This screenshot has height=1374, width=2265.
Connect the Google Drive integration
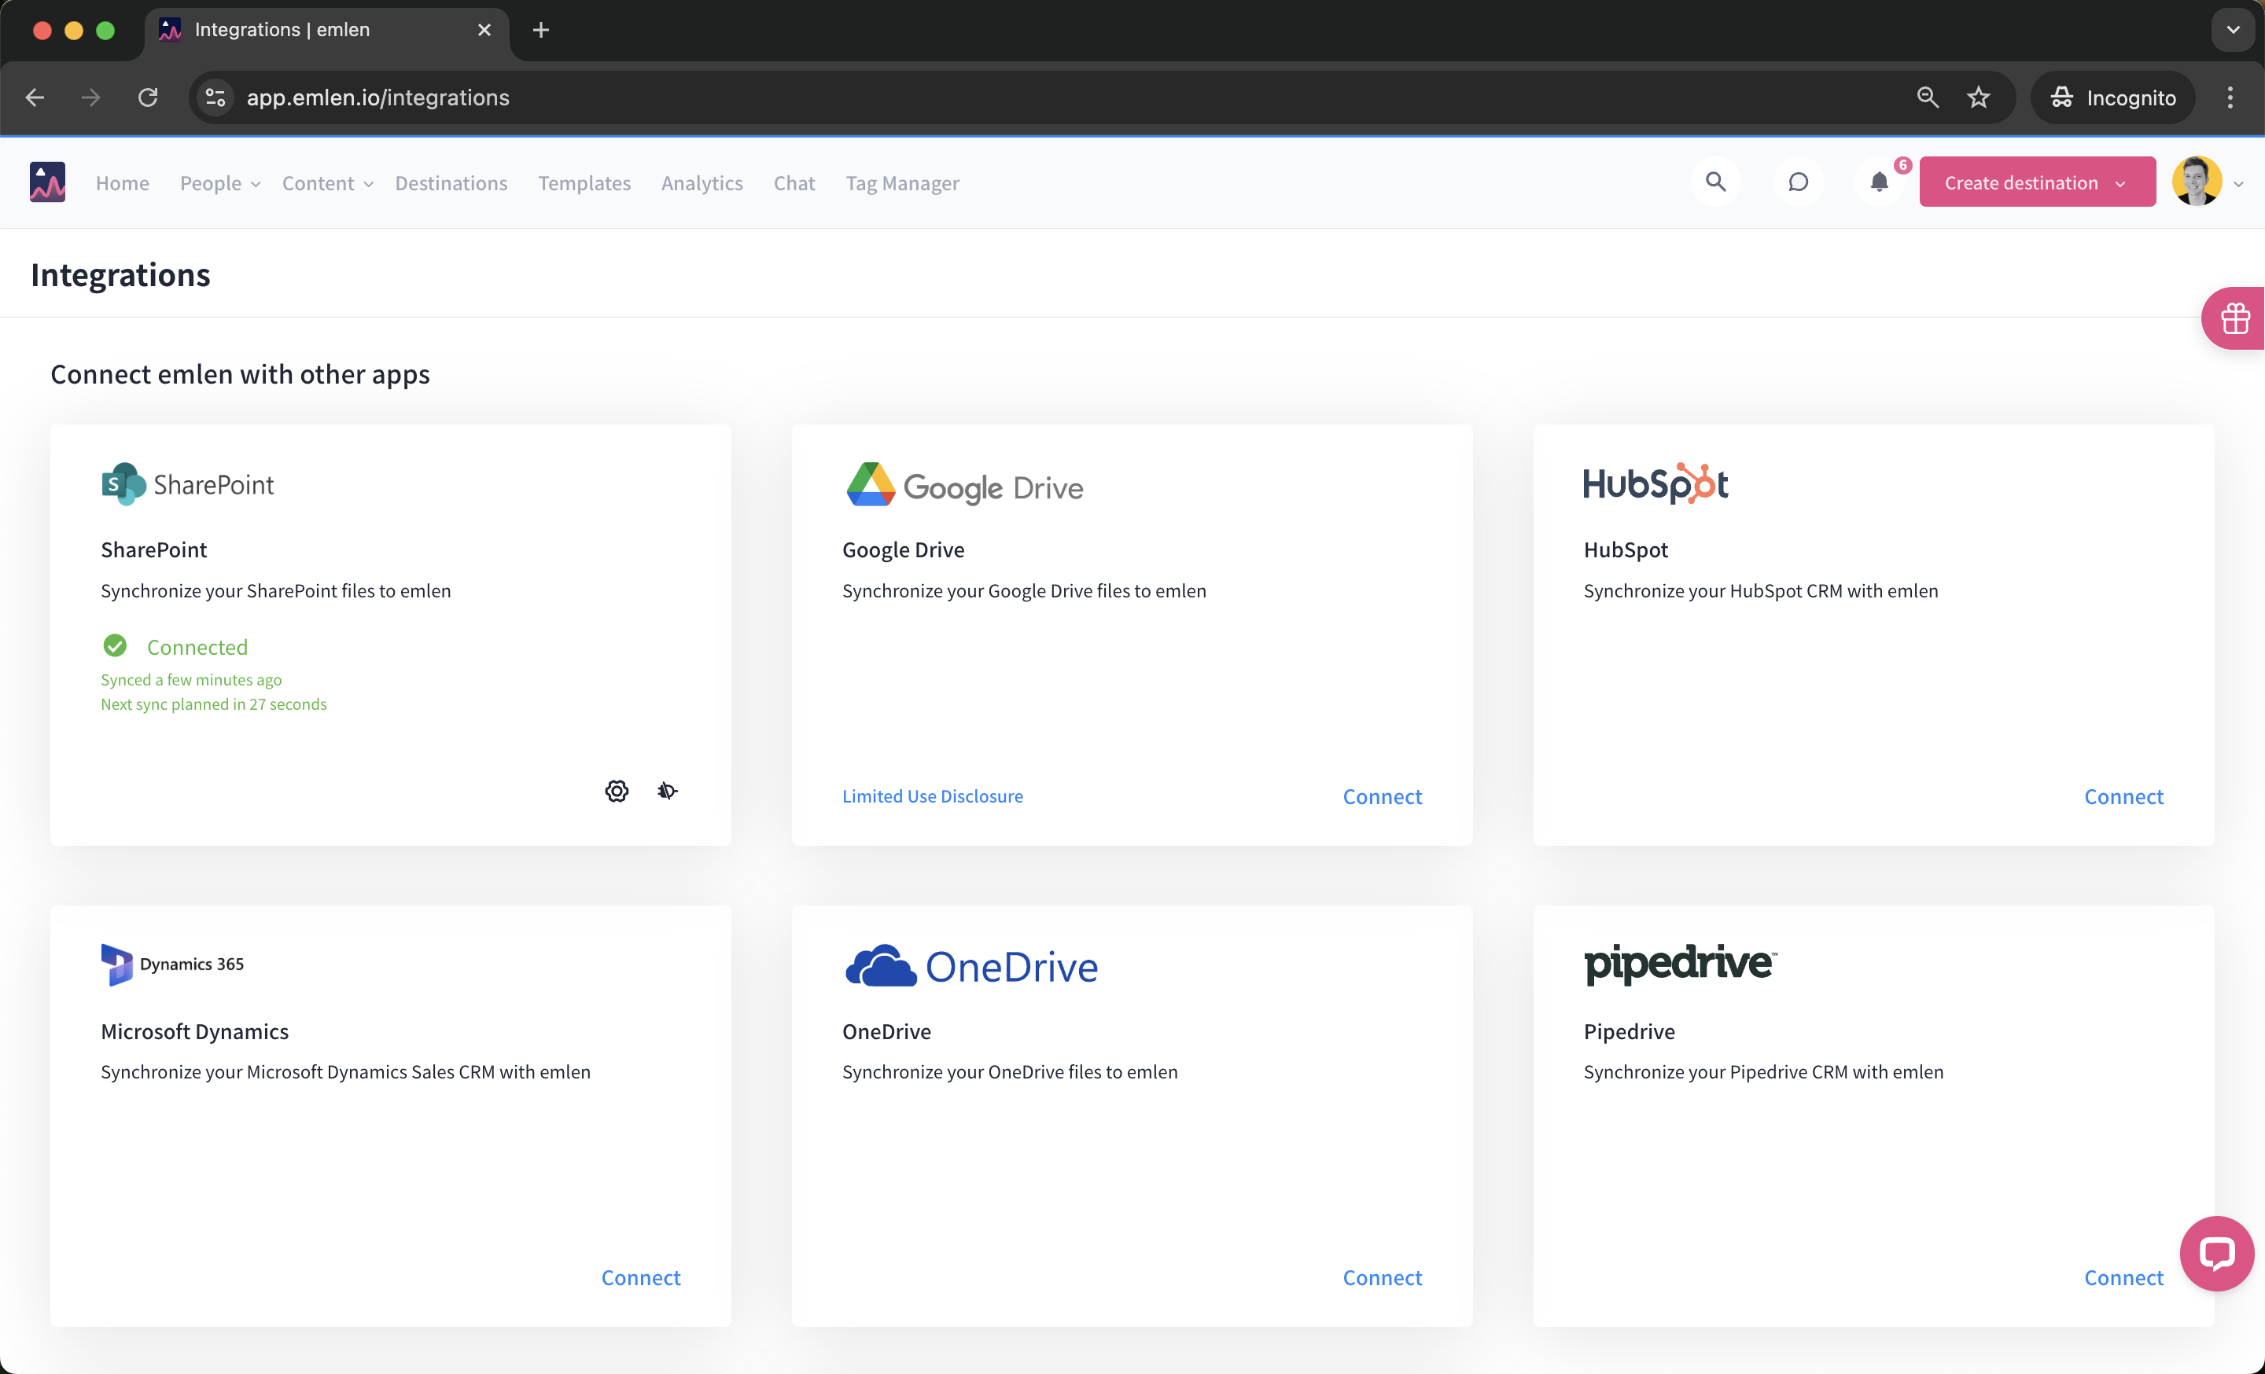[1382, 796]
